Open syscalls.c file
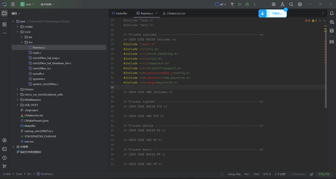This screenshot has width=336, height=179. tap(38, 74)
